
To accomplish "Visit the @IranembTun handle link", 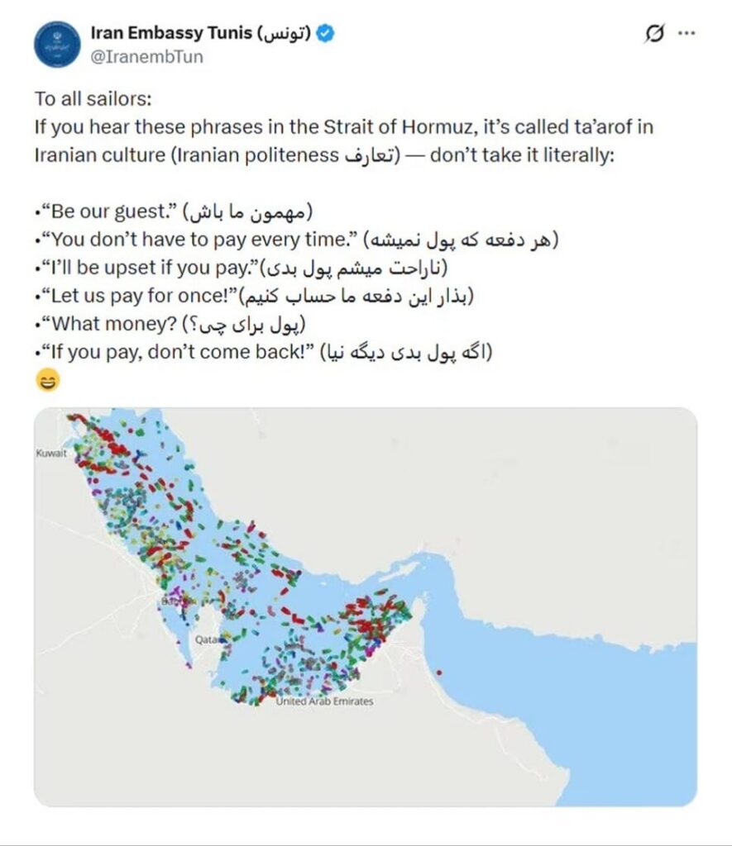I will click(147, 56).
